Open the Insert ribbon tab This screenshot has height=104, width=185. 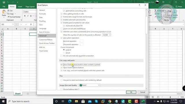(20, 7)
